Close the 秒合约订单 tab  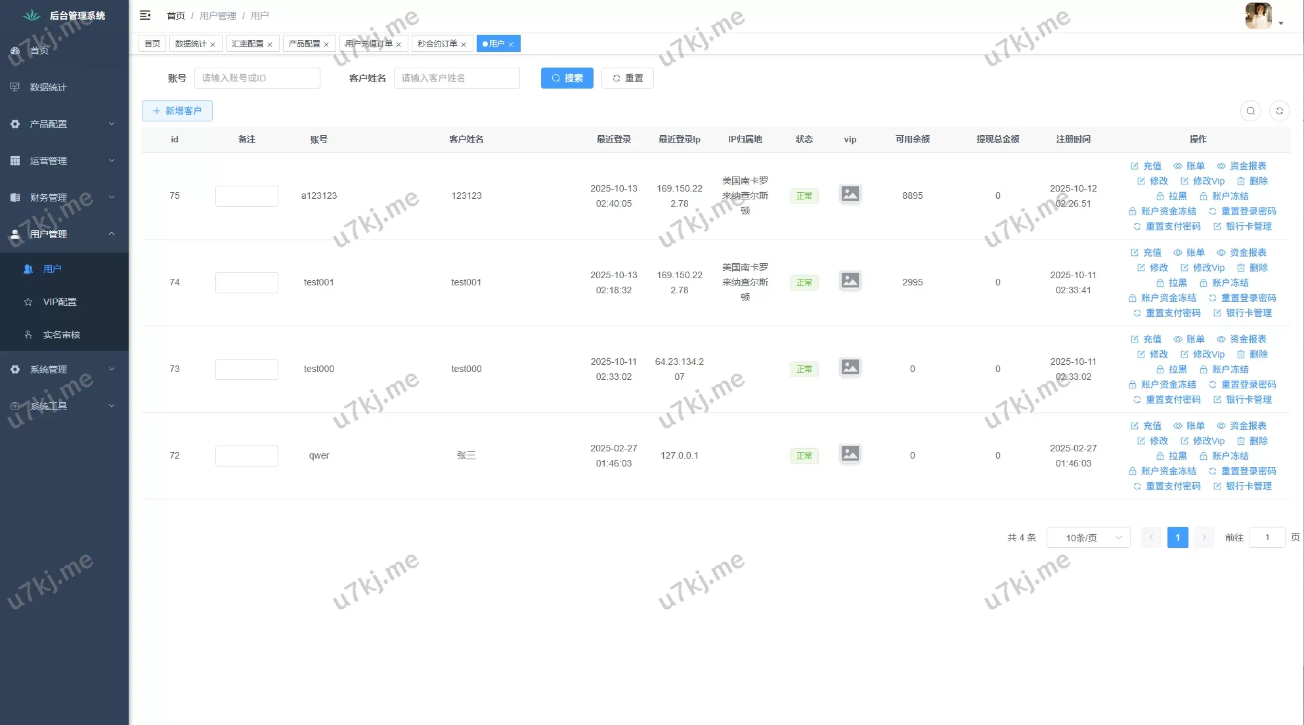point(464,45)
